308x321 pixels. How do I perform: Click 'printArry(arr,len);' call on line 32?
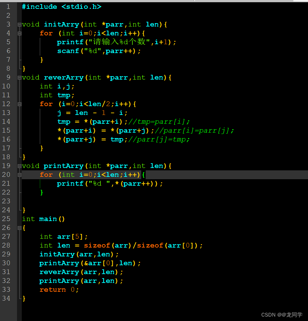point(81,281)
